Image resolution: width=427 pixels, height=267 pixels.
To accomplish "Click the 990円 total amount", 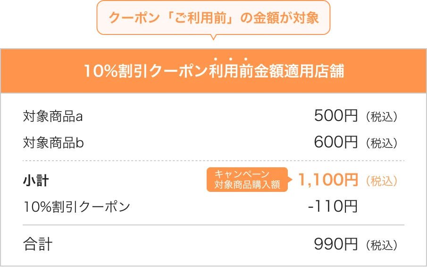I will (336, 245).
